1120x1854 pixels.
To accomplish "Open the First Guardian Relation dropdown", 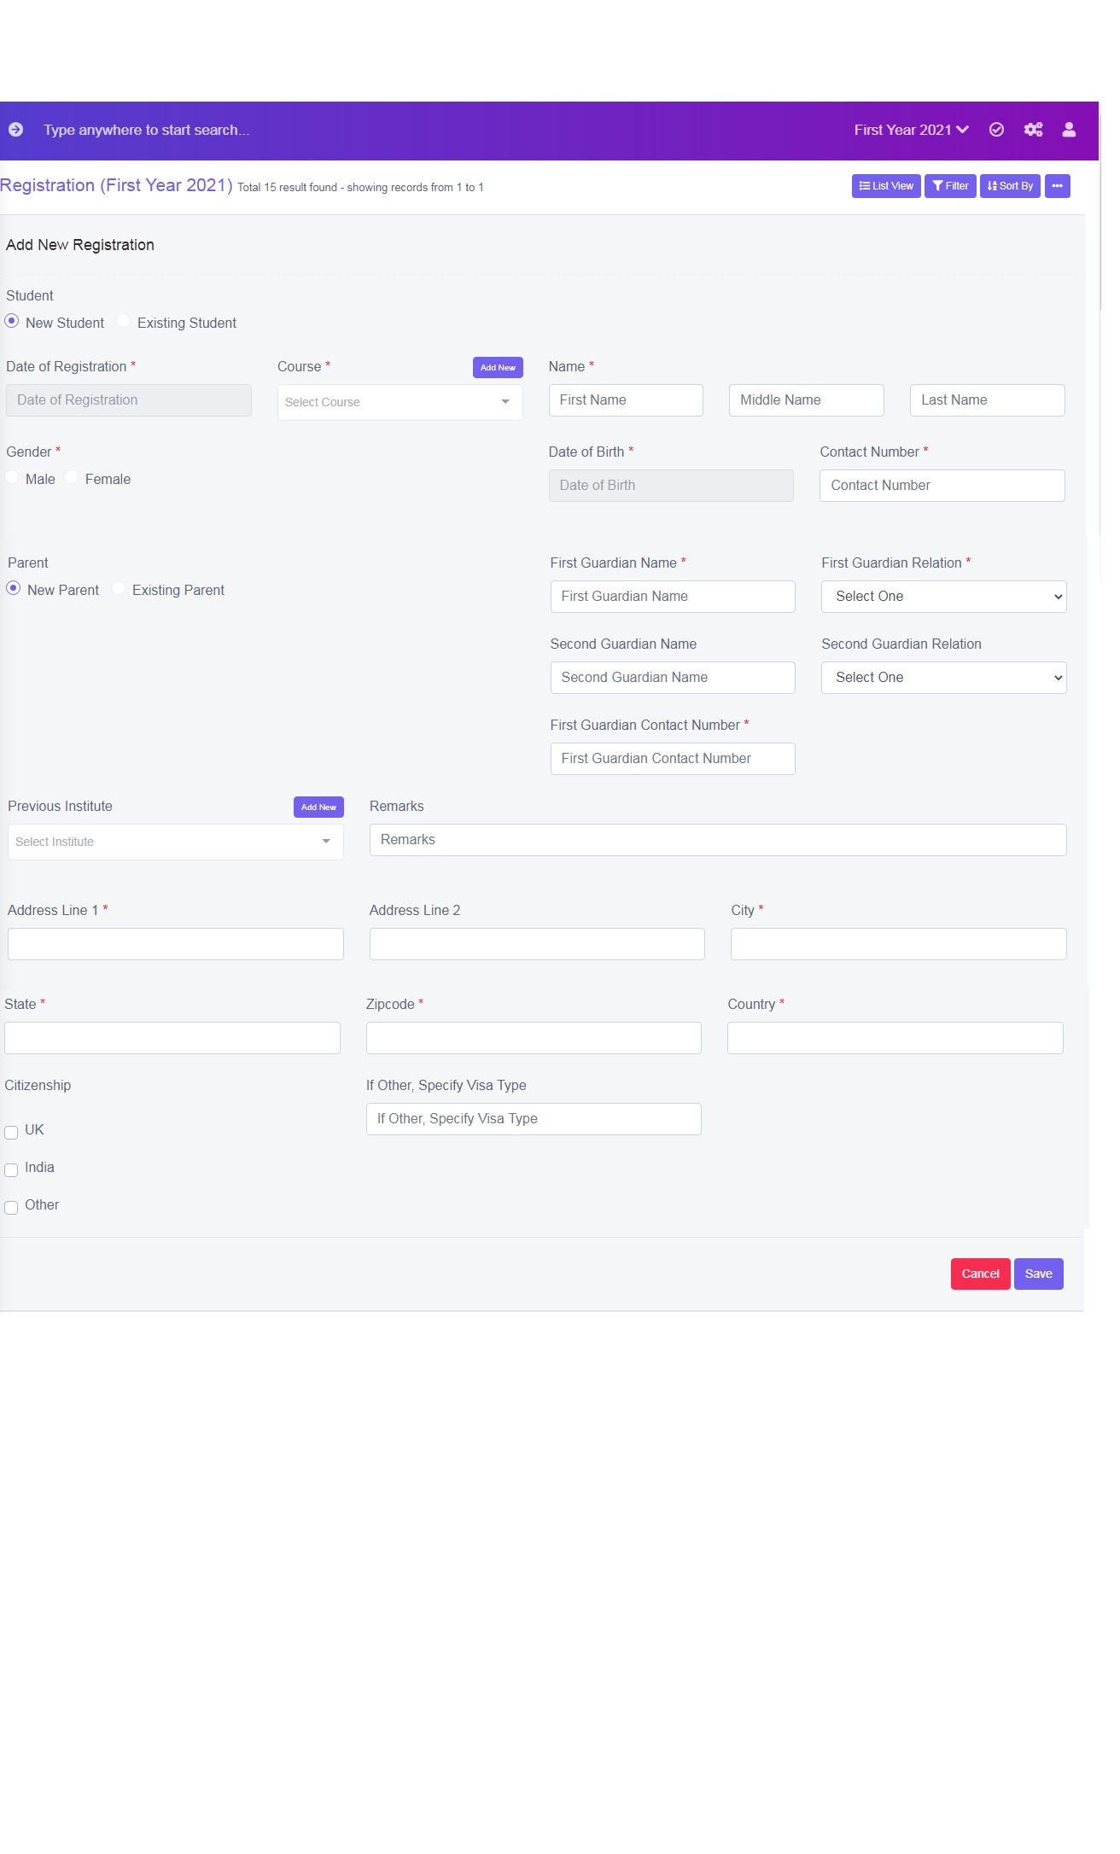I will pyautogui.click(x=943, y=597).
